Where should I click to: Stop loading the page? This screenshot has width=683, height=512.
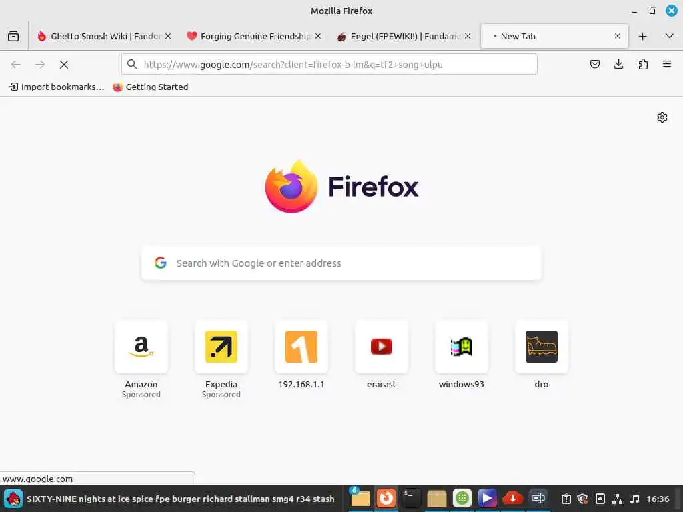point(64,65)
